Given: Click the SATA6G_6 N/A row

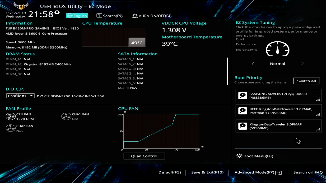Looking at the screenshot, I should tap(131, 83).
